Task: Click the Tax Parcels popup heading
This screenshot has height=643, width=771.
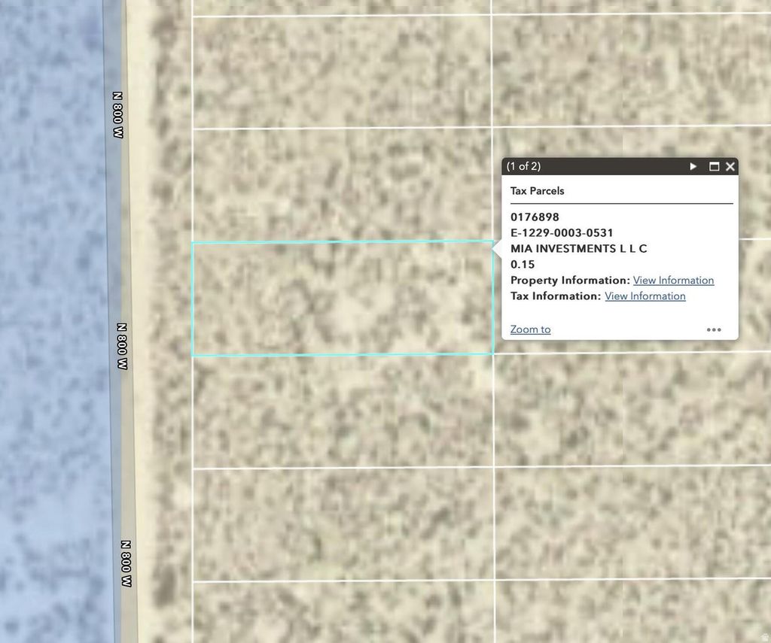Action: pyautogui.click(x=537, y=191)
